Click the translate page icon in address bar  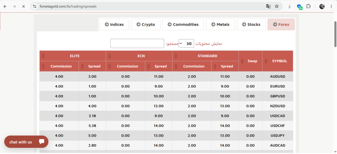coord(268,7)
